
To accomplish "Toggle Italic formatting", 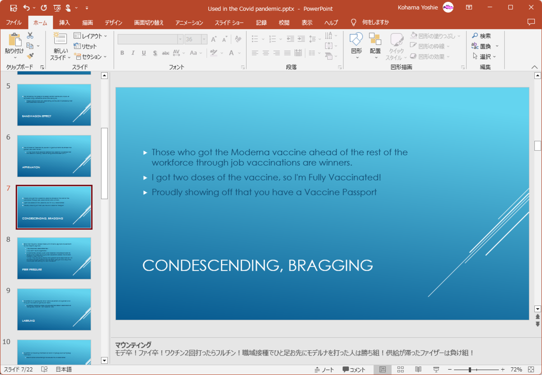I will point(133,53).
